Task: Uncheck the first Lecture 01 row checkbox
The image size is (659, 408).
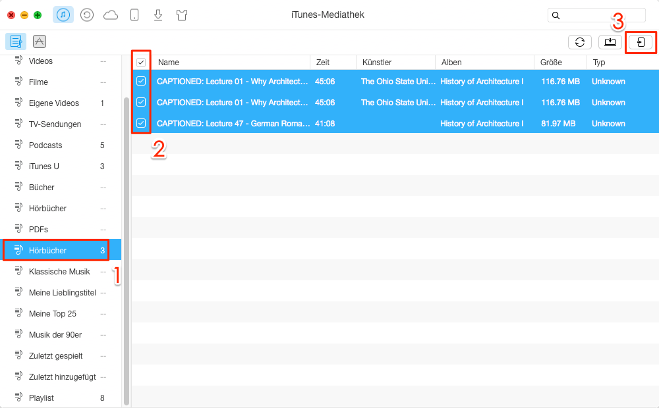Action: [141, 81]
